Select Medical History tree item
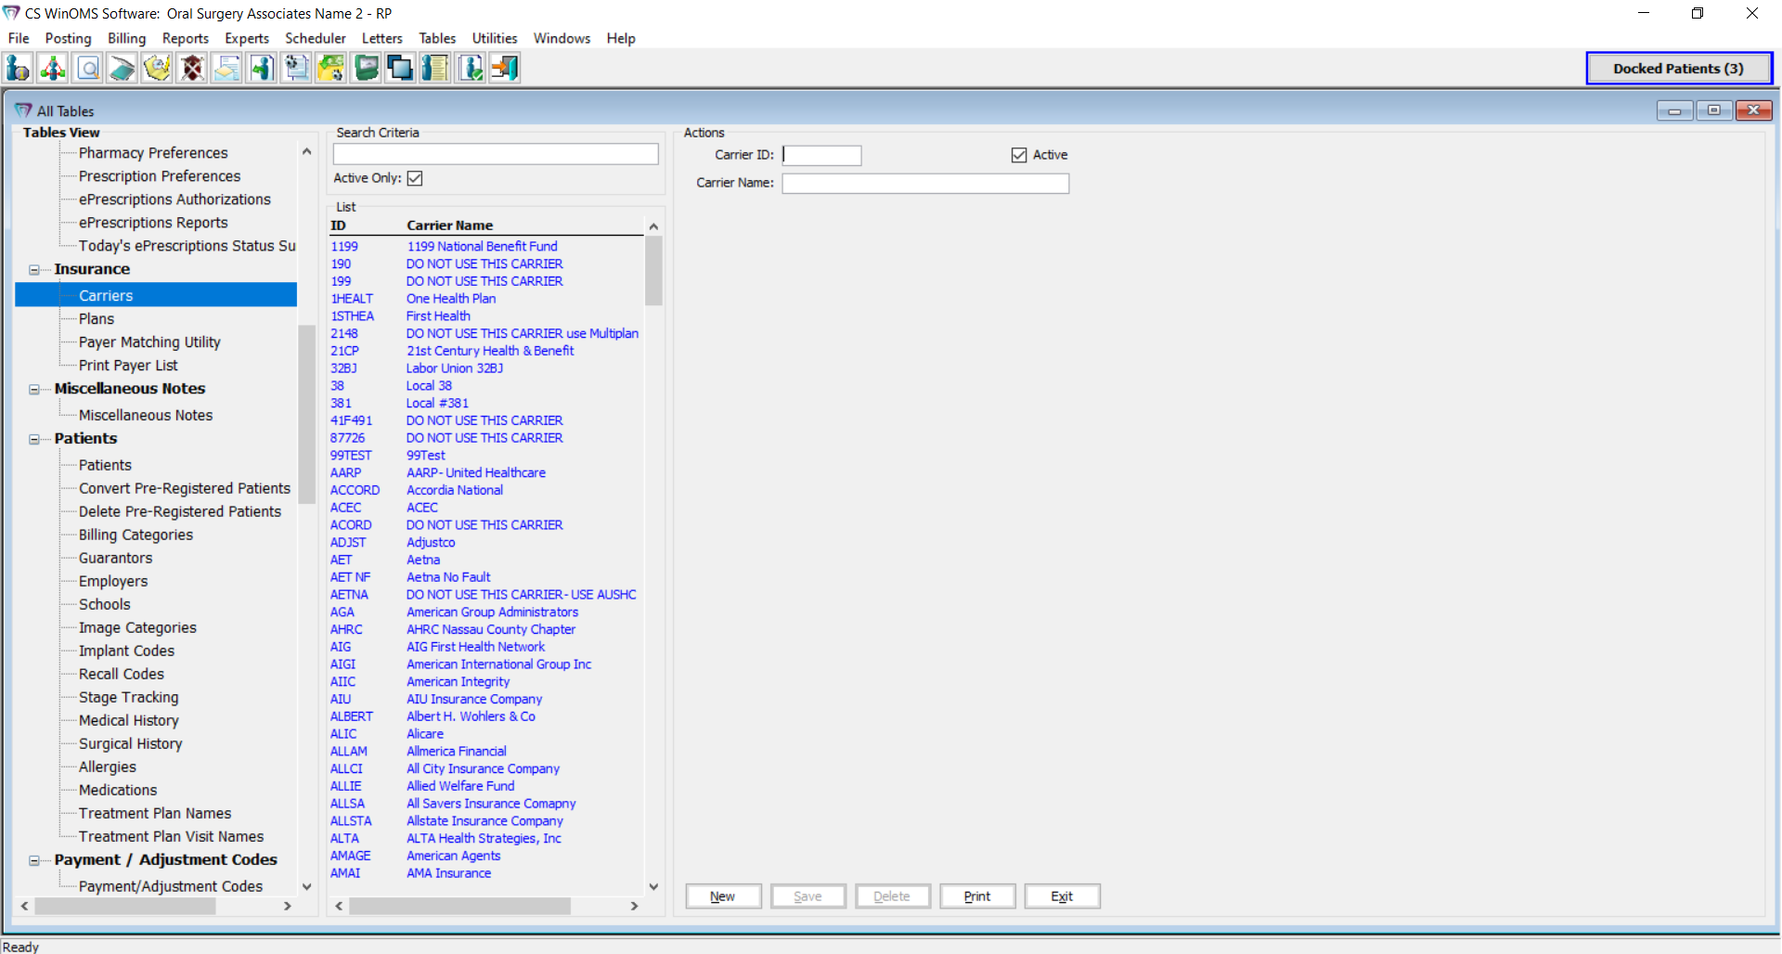 point(128,720)
